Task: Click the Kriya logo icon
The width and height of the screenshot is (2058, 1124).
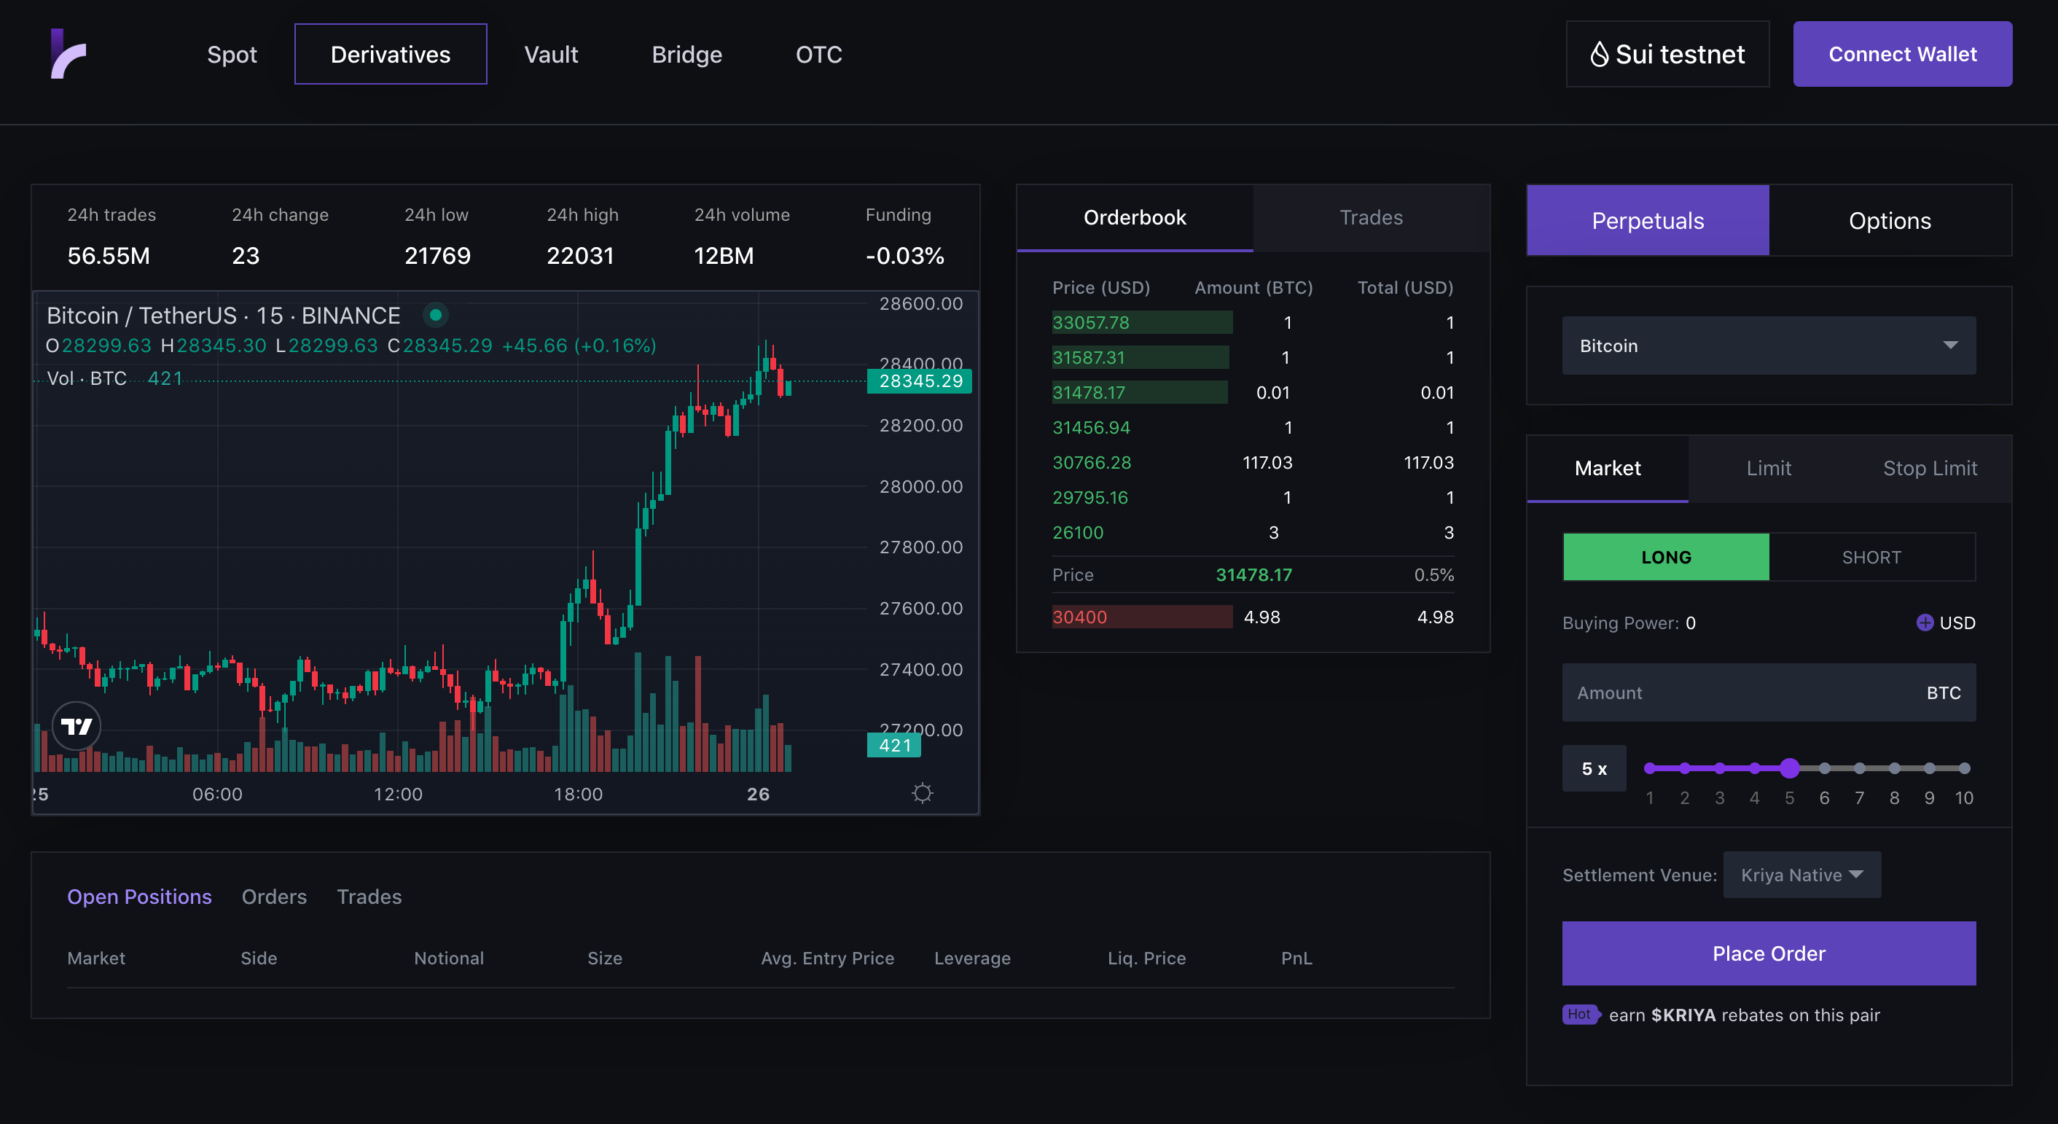Action: (68, 55)
